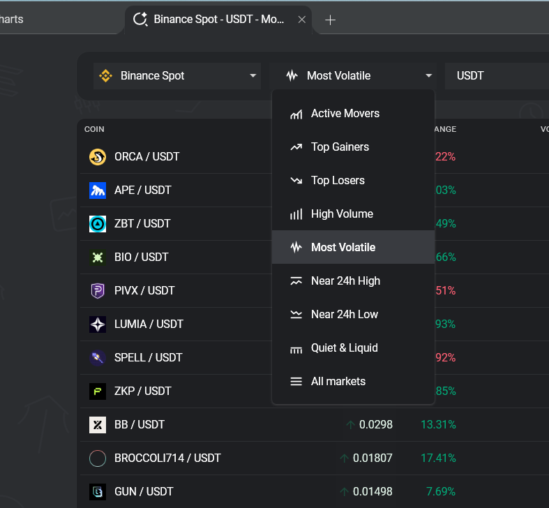549x508 pixels.
Task: Open a new browser tab
Action: point(331,20)
